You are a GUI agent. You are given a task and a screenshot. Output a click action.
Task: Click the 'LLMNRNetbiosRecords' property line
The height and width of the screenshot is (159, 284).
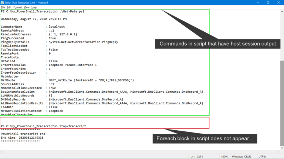[27, 96]
